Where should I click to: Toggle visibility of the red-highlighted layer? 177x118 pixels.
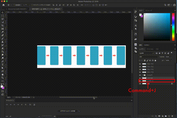140,81
